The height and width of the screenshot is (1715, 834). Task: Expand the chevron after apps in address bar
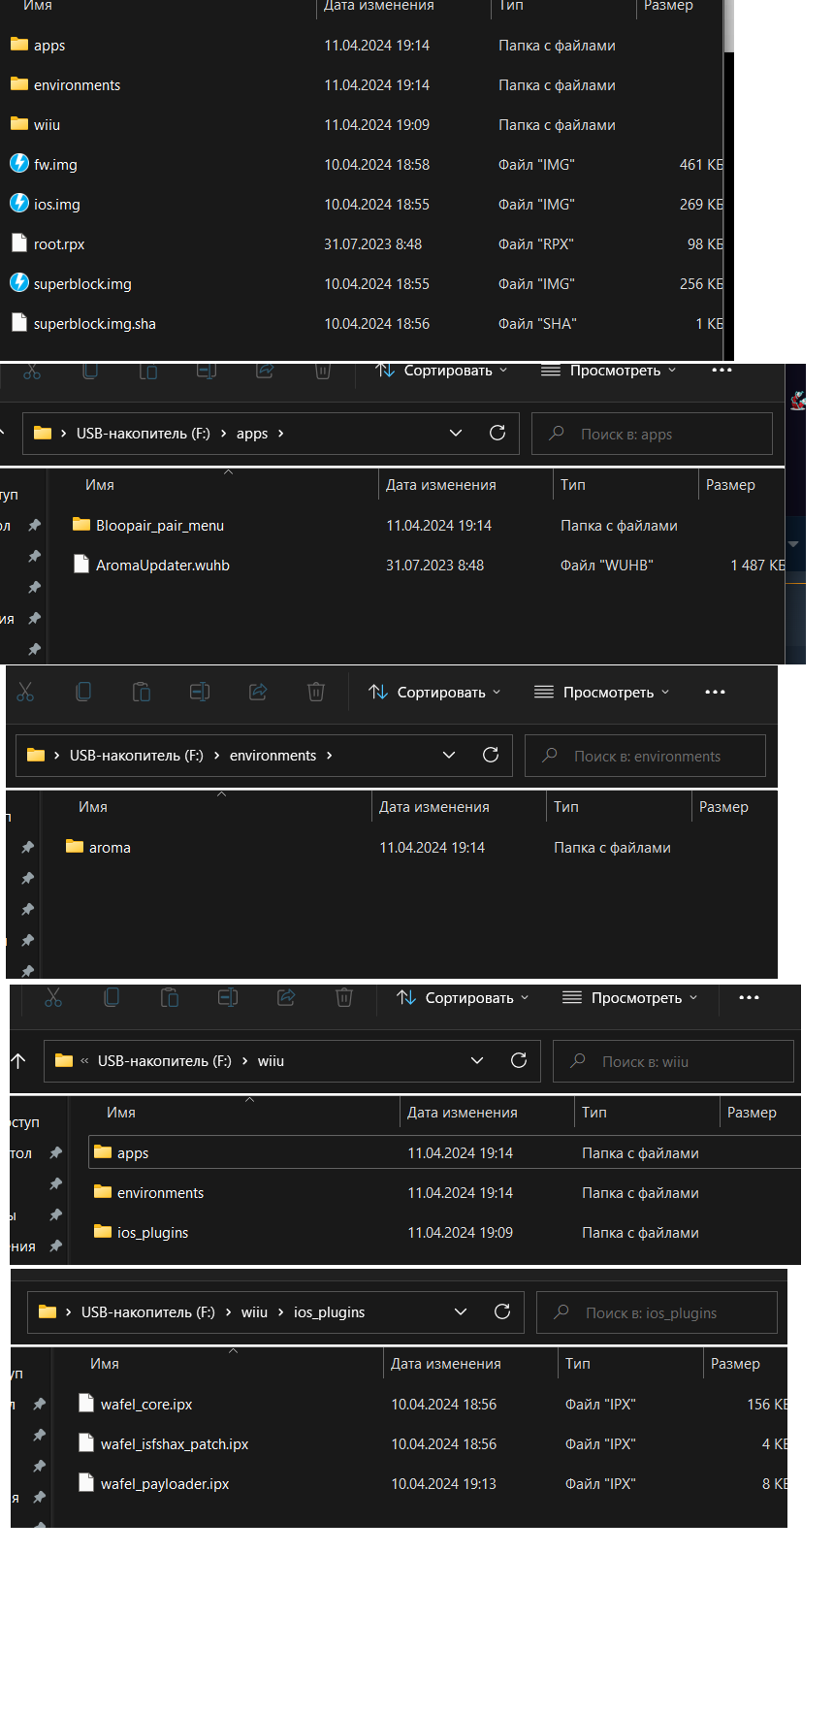coord(281,433)
